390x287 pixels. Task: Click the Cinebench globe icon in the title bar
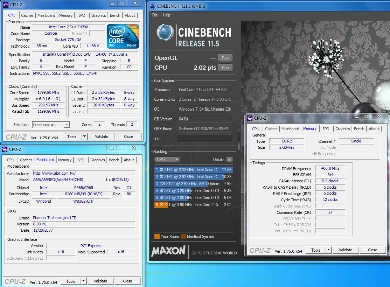[x=153, y=6]
